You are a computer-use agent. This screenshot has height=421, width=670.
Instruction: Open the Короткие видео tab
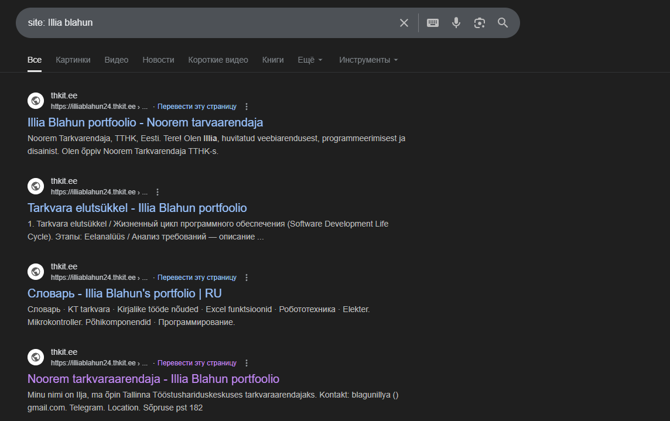click(x=218, y=60)
